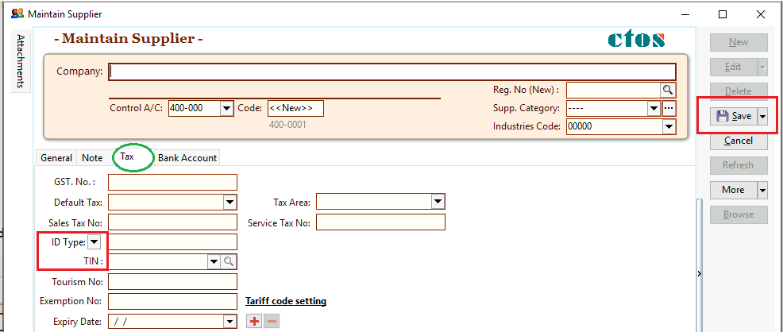Click the Save button with disk icon
Viewport: 783px width, 336px height.
pyautogui.click(x=734, y=116)
